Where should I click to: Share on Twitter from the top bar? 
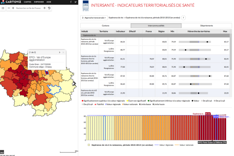(76, 2)
